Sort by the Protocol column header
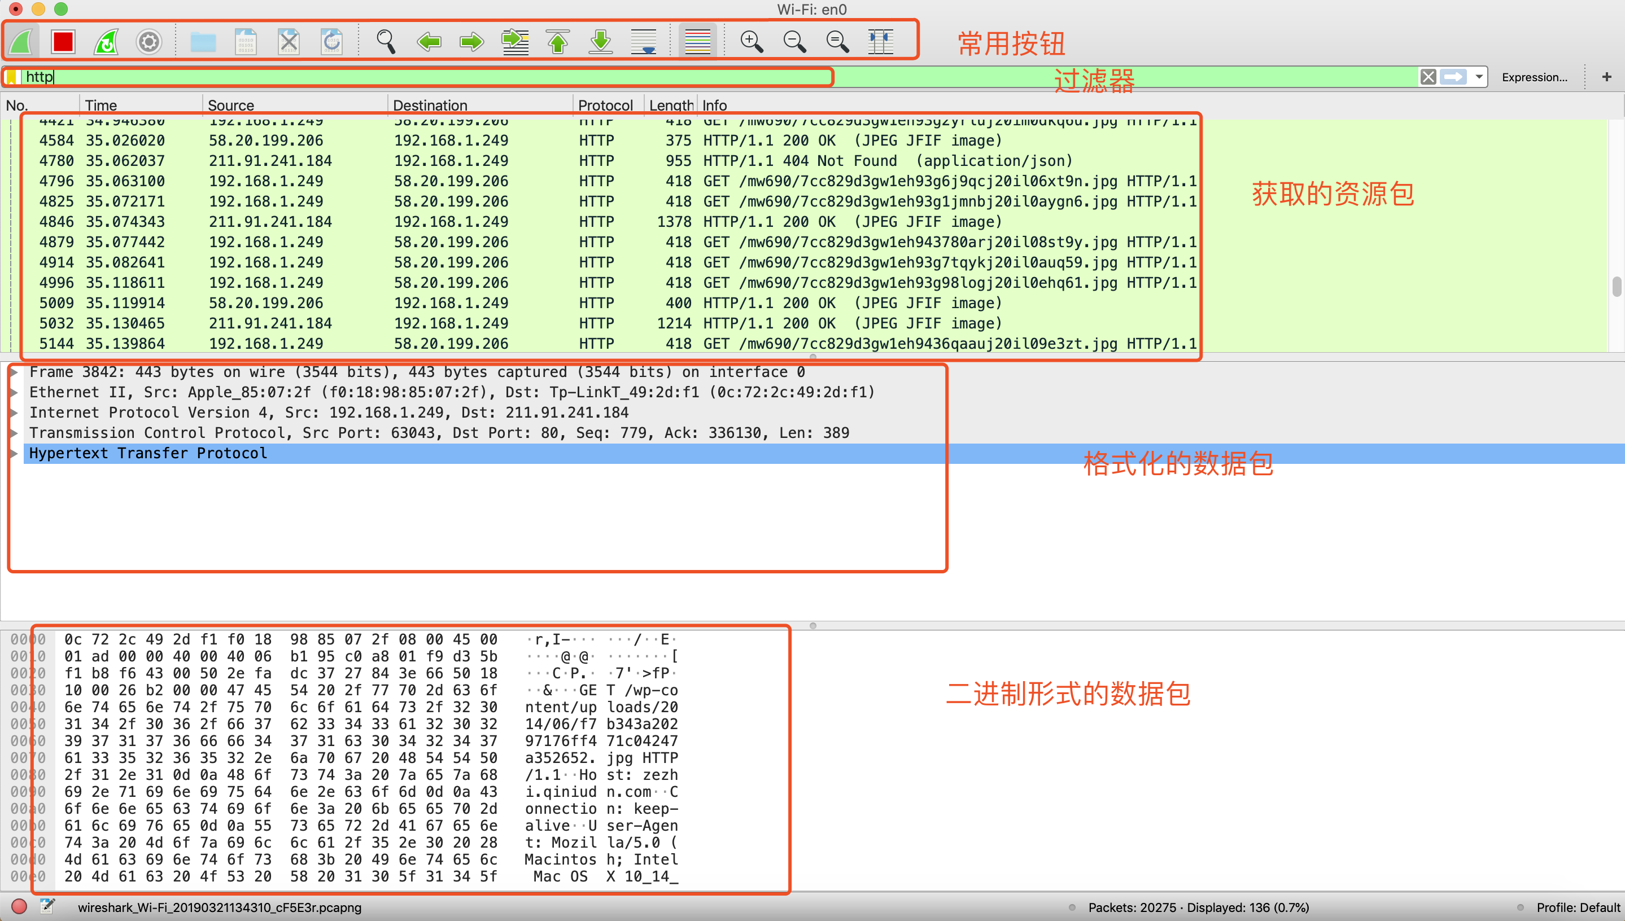This screenshot has height=921, width=1625. point(608,105)
